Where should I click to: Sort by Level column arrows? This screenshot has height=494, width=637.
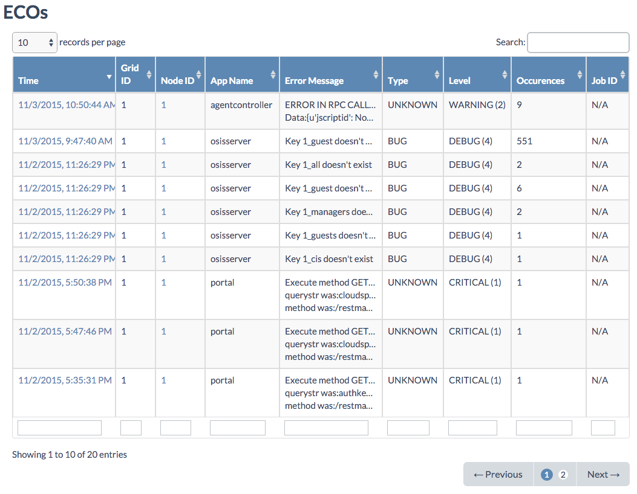505,74
